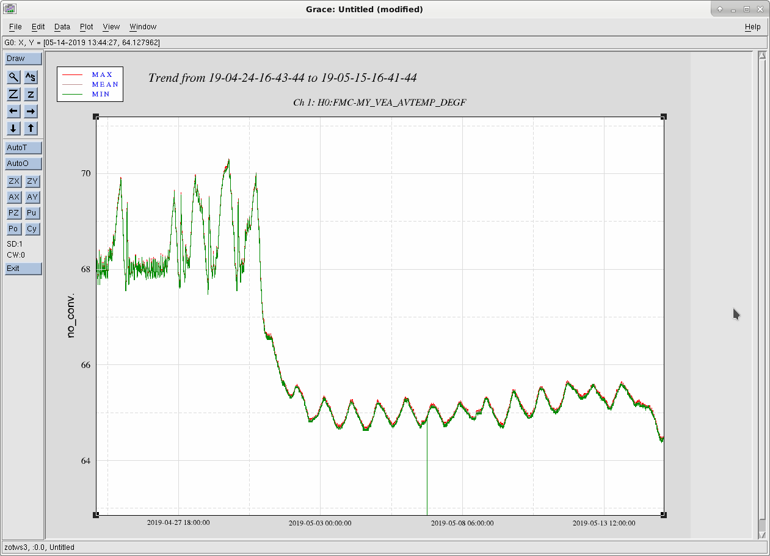Viewport: 770px width, 556px height.
Task: Click the PZ button
Action: (13, 213)
